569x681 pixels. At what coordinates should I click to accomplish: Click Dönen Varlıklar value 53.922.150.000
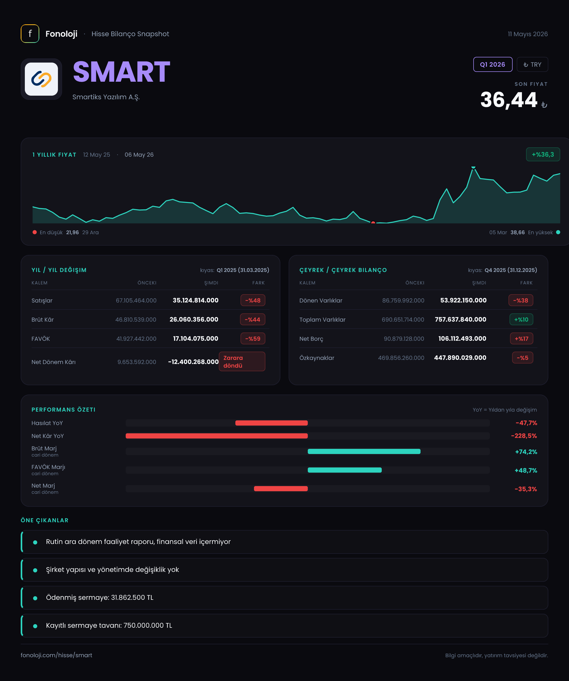463,300
